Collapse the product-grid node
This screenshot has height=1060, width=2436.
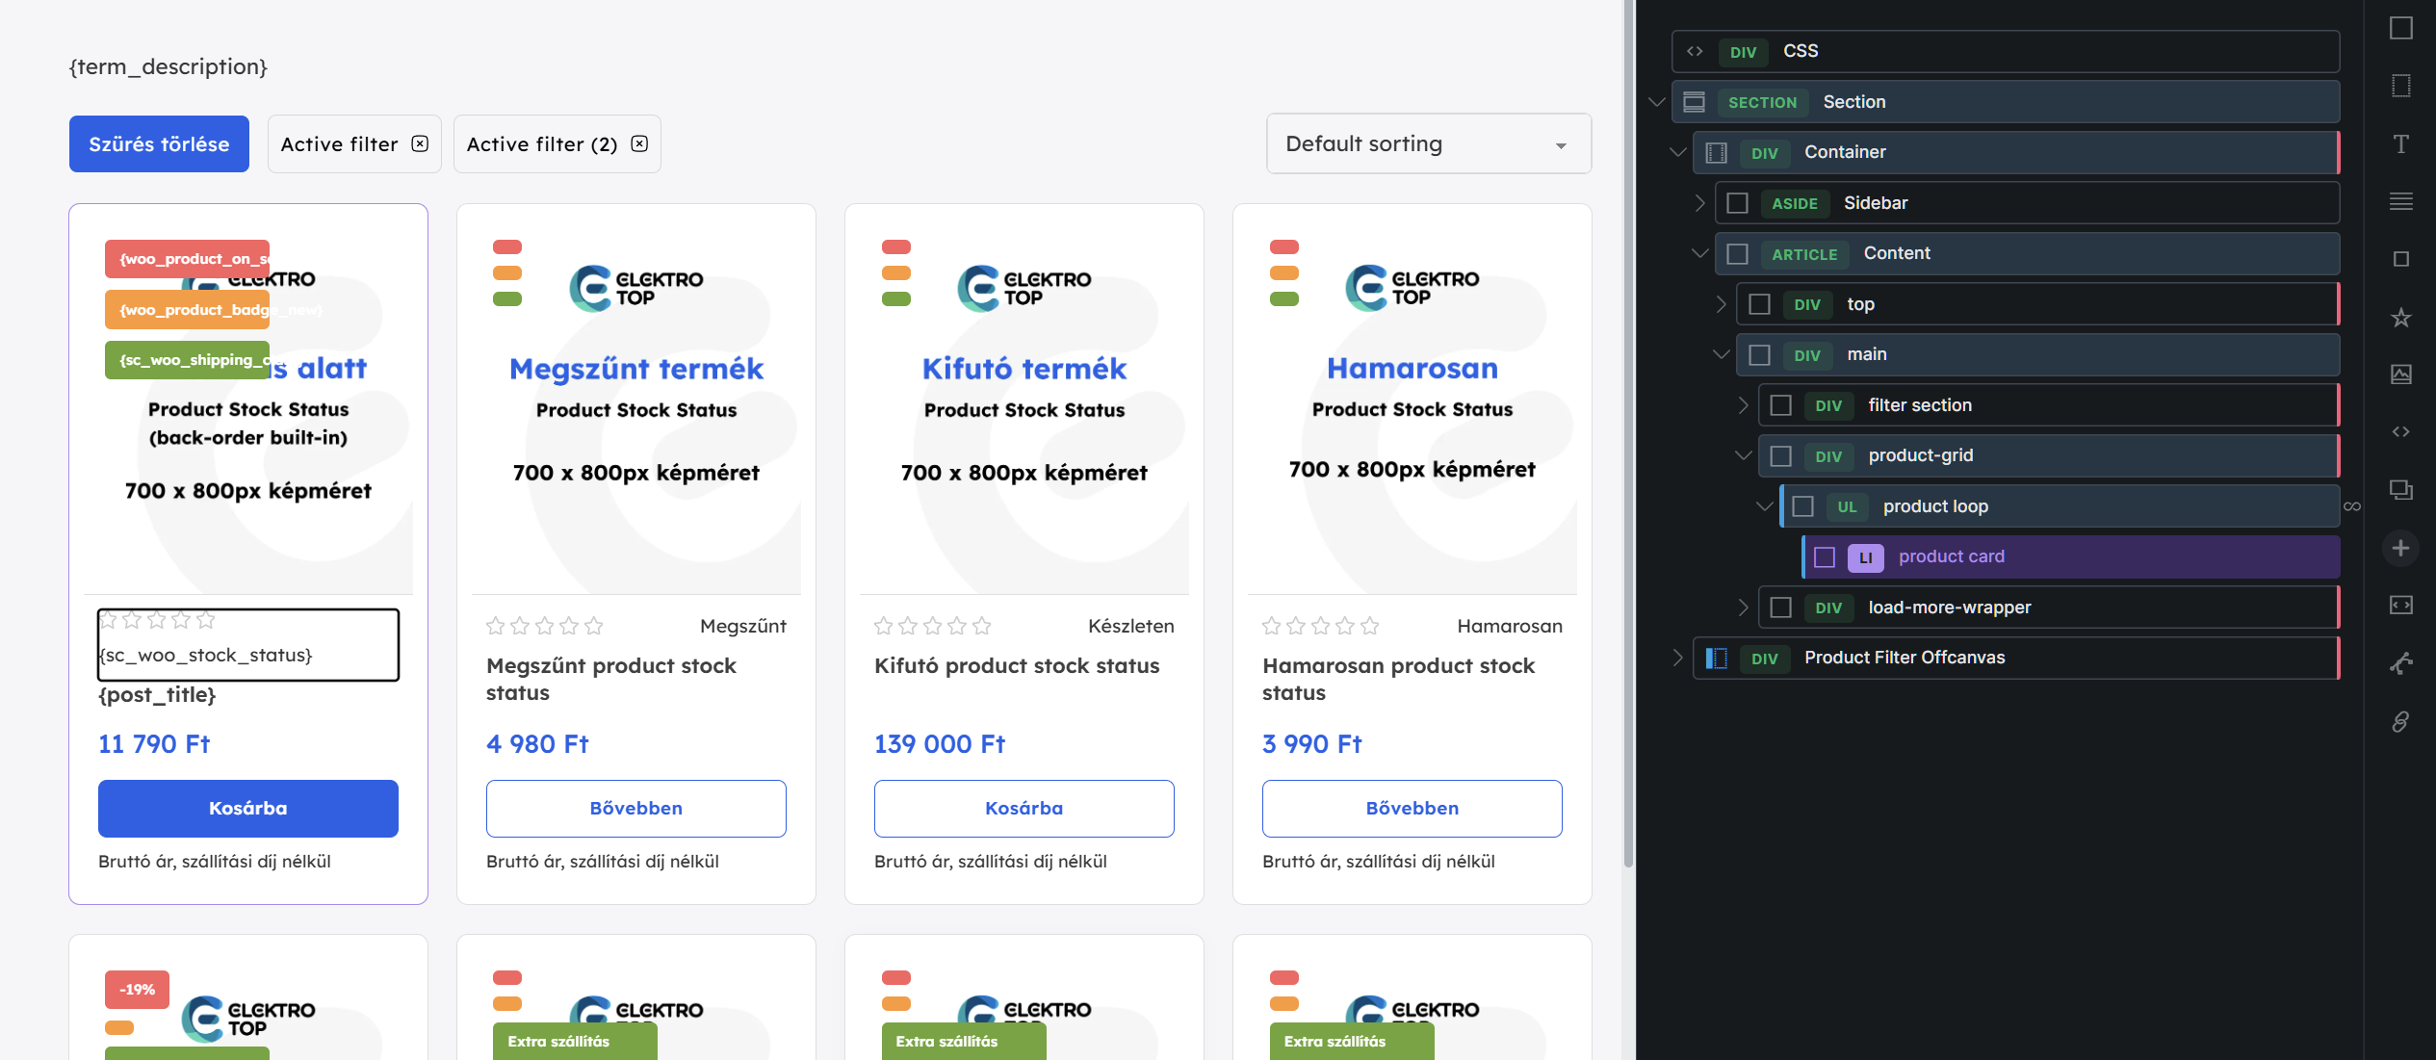pyautogui.click(x=1743, y=455)
